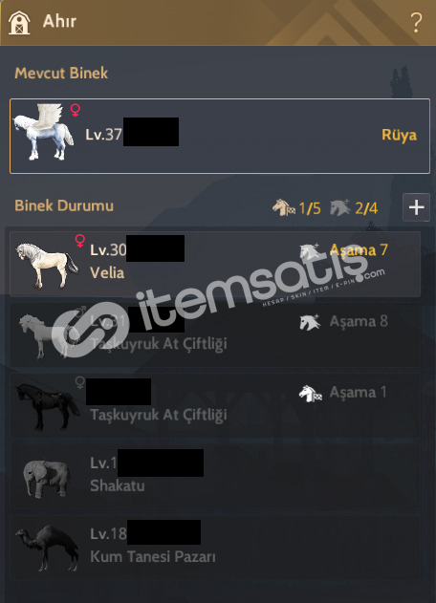The height and width of the screenshot is (603, 436).
Task: Click the Aşama 8 tier horse-head icon
Action: tap(310, 322)
